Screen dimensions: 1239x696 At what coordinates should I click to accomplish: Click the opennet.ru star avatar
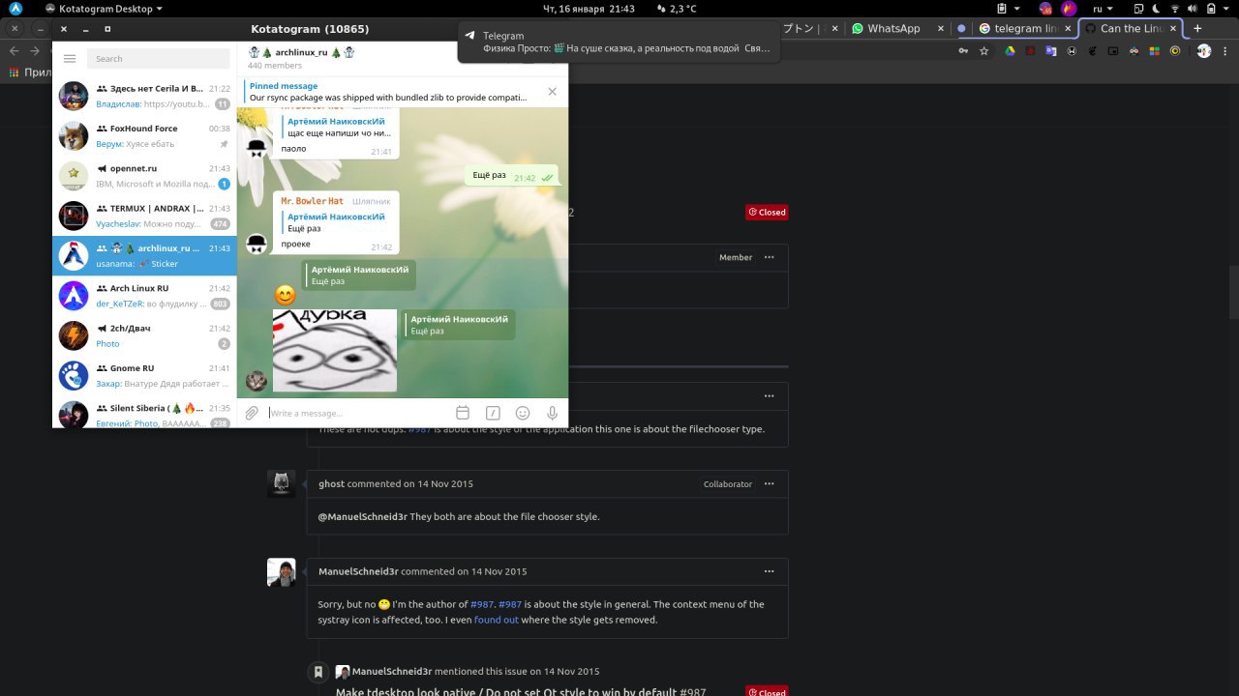pos(74,176)
